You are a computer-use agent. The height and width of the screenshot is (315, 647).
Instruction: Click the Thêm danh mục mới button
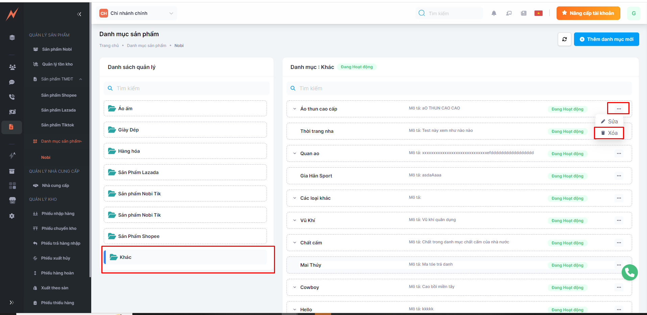606,39
